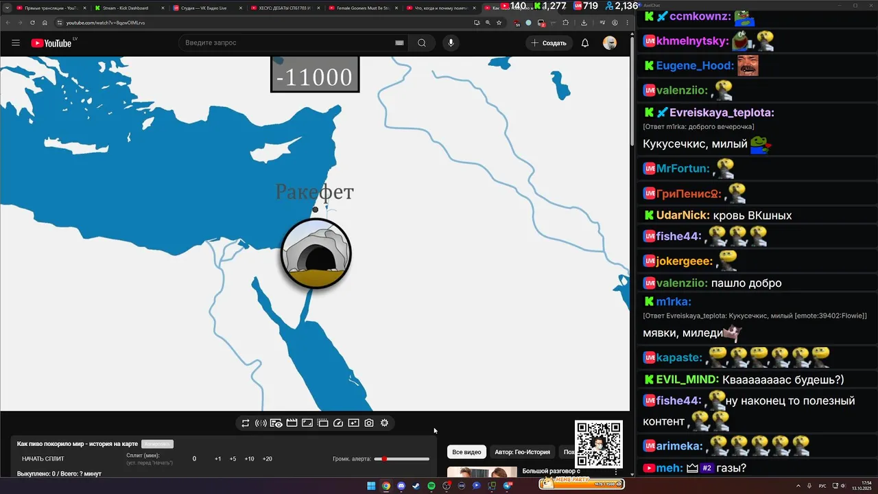Adjust the Громк. алерта volume slider

(x=402, y=459)
